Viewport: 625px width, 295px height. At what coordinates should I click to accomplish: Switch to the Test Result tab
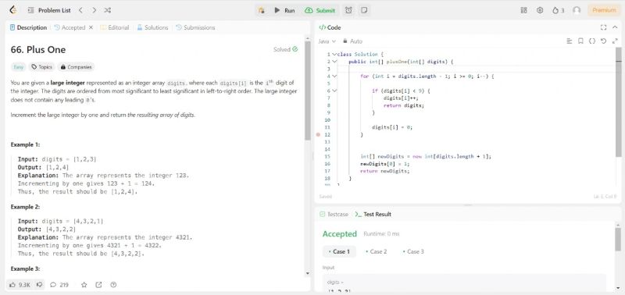(373, 214)
